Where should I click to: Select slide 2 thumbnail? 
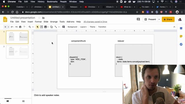coord(17,52)
